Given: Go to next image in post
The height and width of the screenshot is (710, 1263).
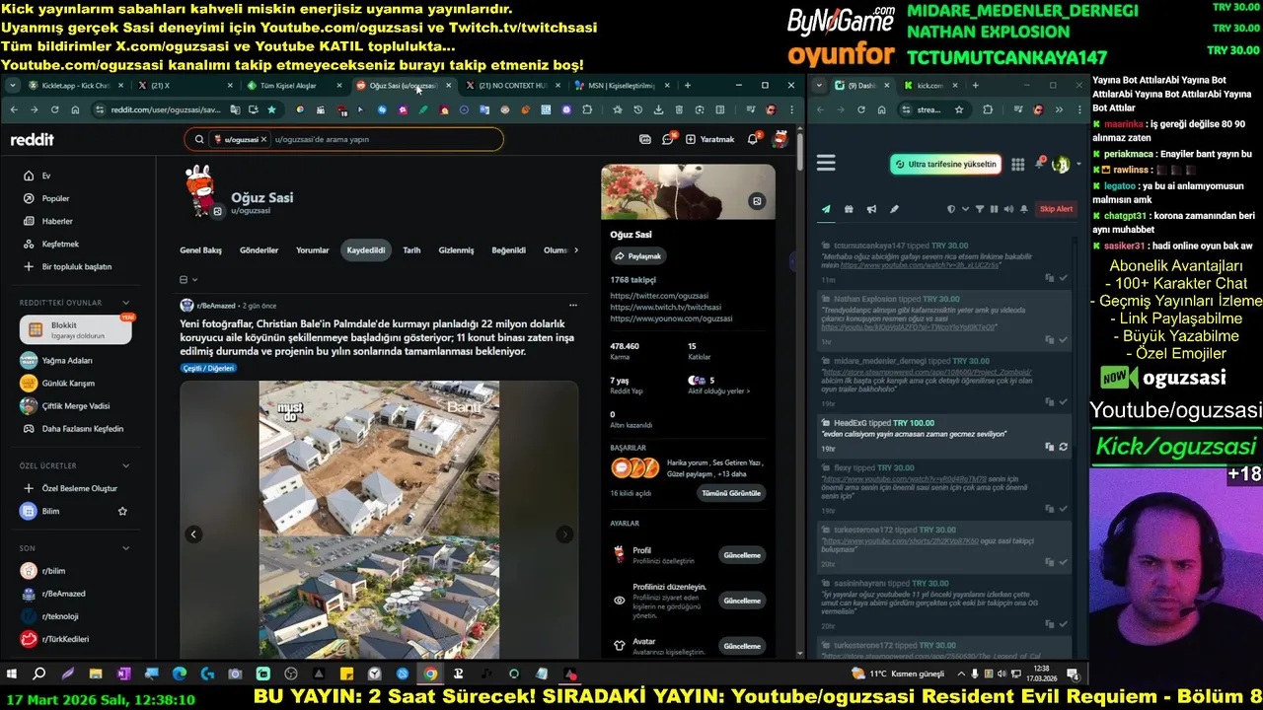Looking at the screenshot, I should (x=564, y=534).
